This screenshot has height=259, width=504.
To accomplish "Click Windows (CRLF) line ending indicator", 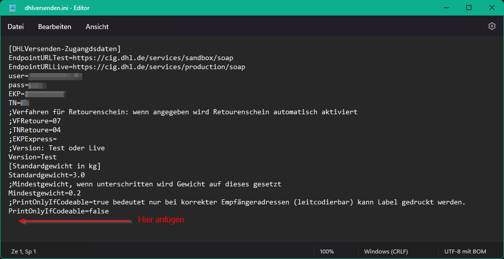I will (386, 251).
